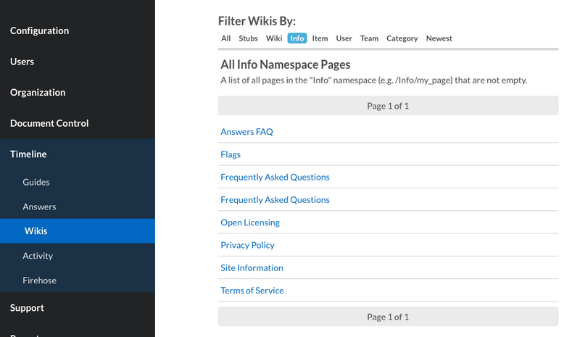
Task: Filter wikis by Newest
Action: 439,38
